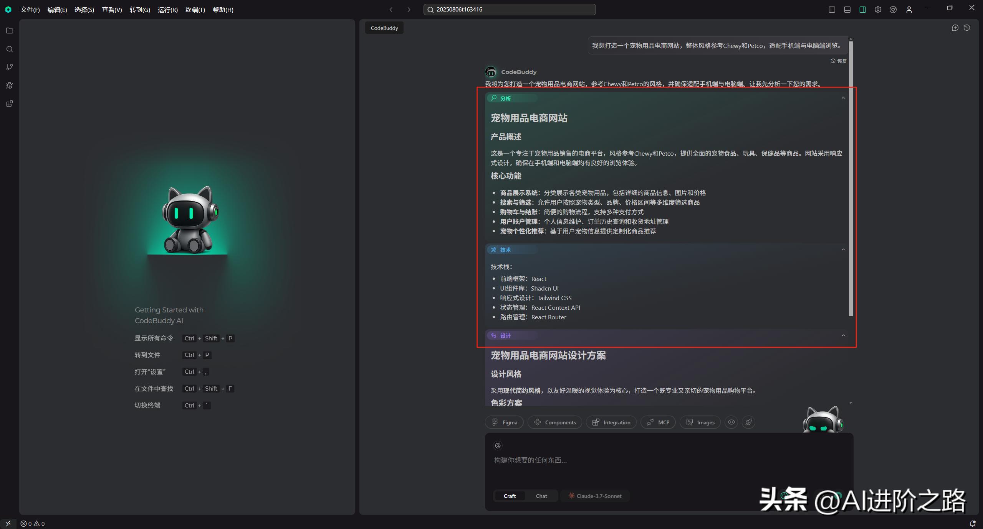Toggle the secondary side bar panel
The width and height of the screenshot is (983, 529).
(x=862, y=10)
